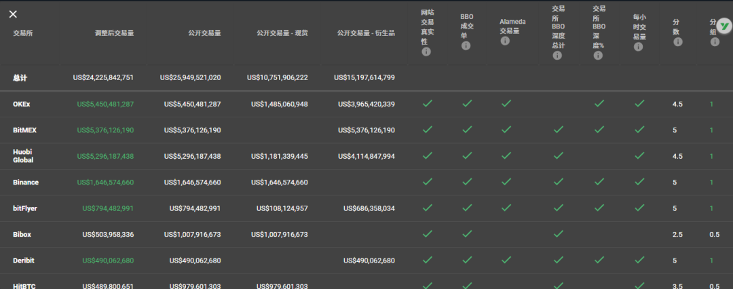The width and height of the screenshot is (733, 289).
Task: Close the table with the X button
Action: click(13, 14)
